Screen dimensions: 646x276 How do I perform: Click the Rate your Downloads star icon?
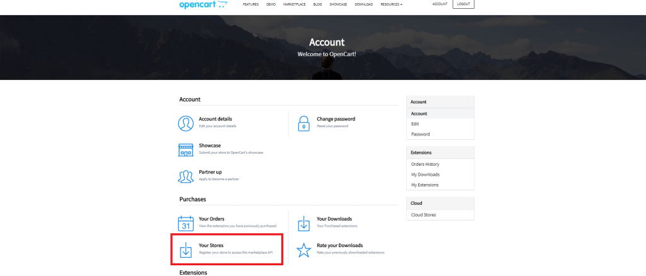(x=303, y=250)
